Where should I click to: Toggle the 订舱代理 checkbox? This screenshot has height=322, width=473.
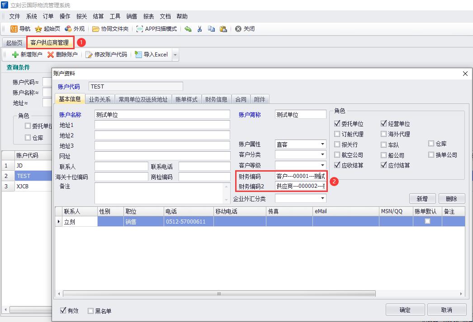[337, 134]
